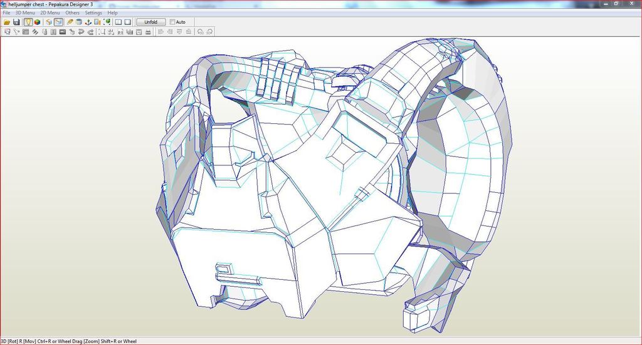Image resolution: width=642 pixels, height=345 pixels.
Task: Click the dotted selection rectangle icon
Action: pos(102,32)
